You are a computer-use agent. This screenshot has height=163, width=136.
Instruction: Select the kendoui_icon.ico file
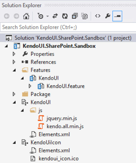tap(59, 159)
